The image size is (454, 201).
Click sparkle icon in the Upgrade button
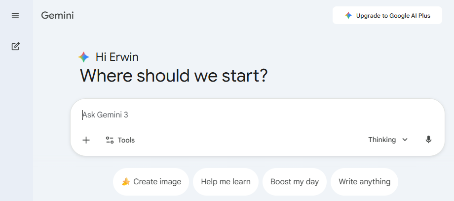click(x=348, y=15)
